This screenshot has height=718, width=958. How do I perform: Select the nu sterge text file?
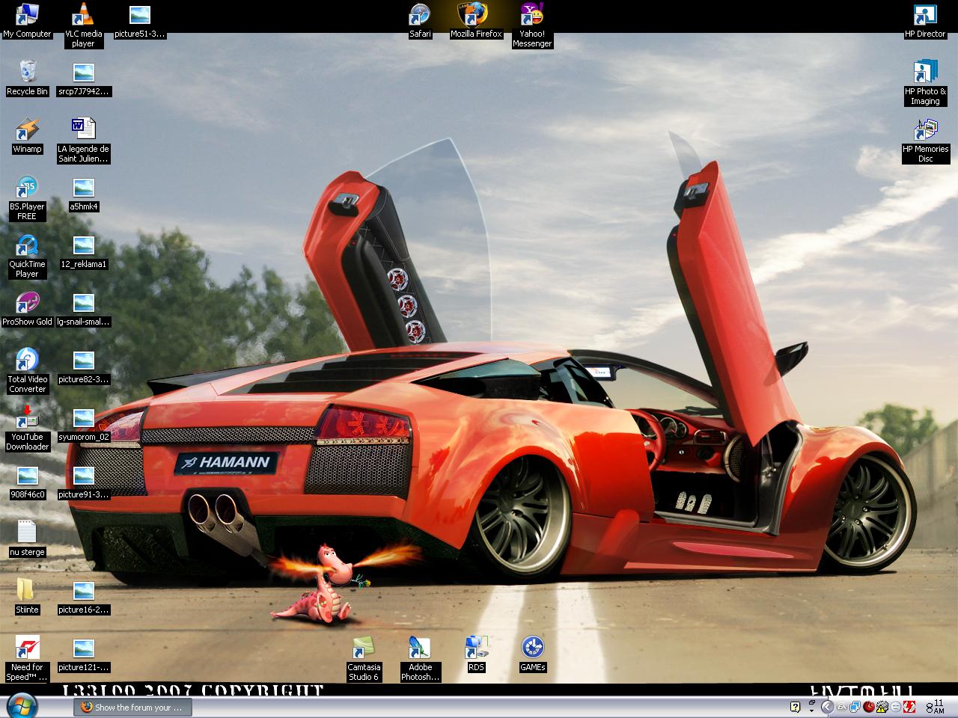pos(27,539)
